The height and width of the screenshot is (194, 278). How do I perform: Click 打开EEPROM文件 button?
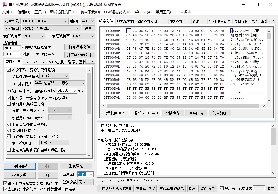pos(80,55)
